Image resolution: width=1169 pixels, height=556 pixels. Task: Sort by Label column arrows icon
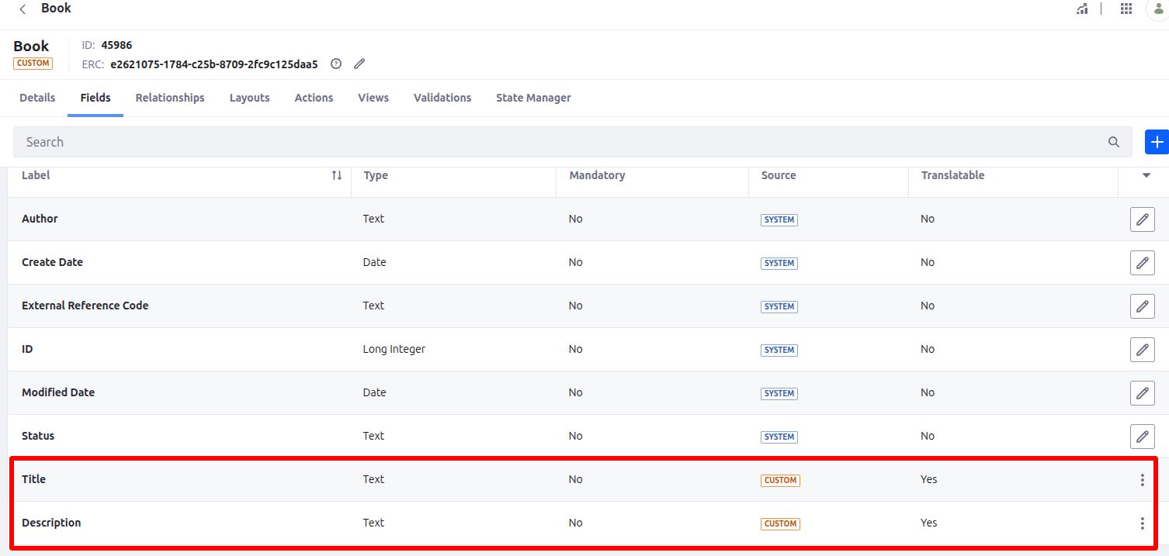click(337, 175)
